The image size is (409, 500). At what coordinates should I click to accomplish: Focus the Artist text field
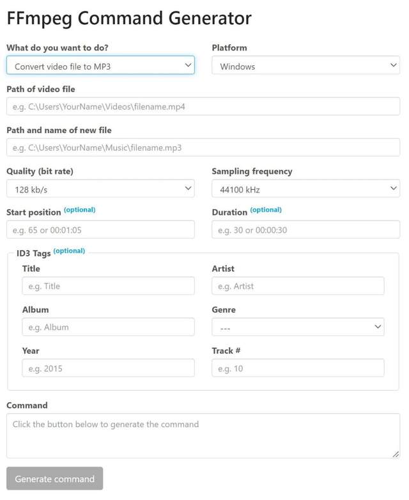(x=298, y=286)
